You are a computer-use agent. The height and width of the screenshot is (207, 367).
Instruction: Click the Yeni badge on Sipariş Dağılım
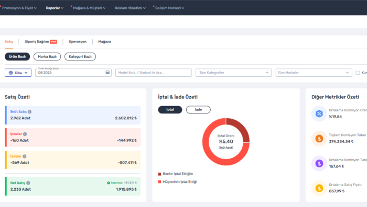pyautogui.click(x=53, y=42)
